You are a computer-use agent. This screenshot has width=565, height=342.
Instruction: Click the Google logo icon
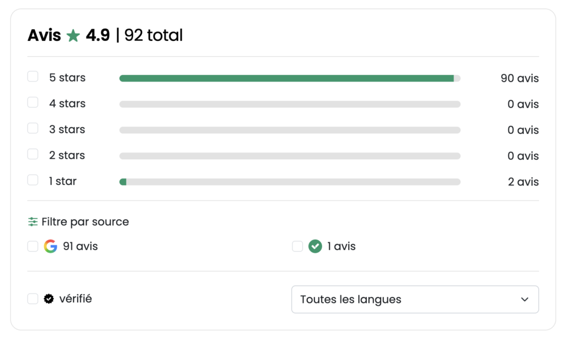(x=50, y=246)
